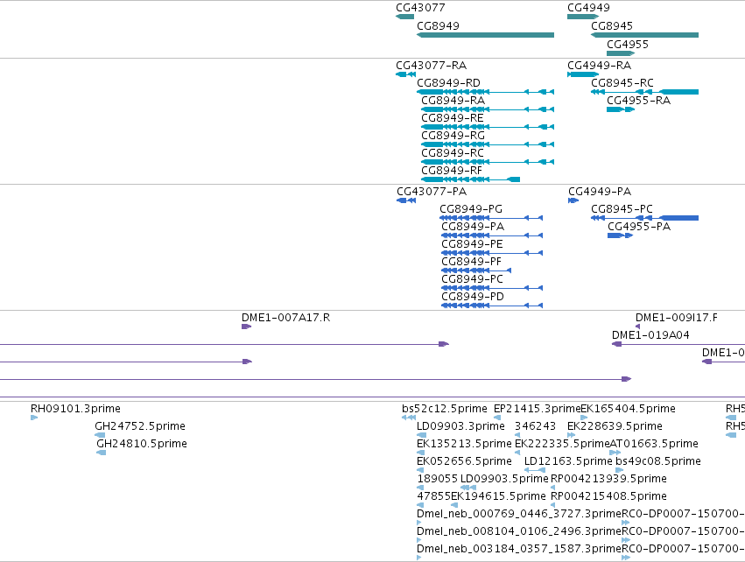Image resolution: width=745 pixels, height=562 pixels.
Task: Select EST bs52c12.5prime
Action: click(x=409, y=418)
